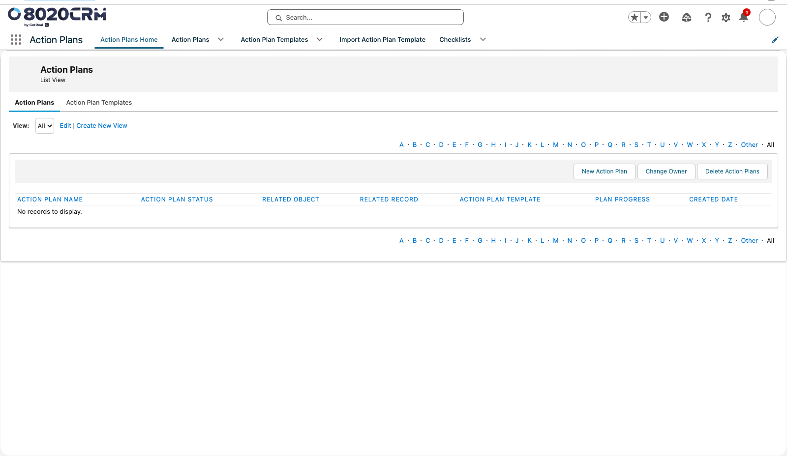Open Import Action Plan Template tab
787x456 pixels.
tap(382, 40)
